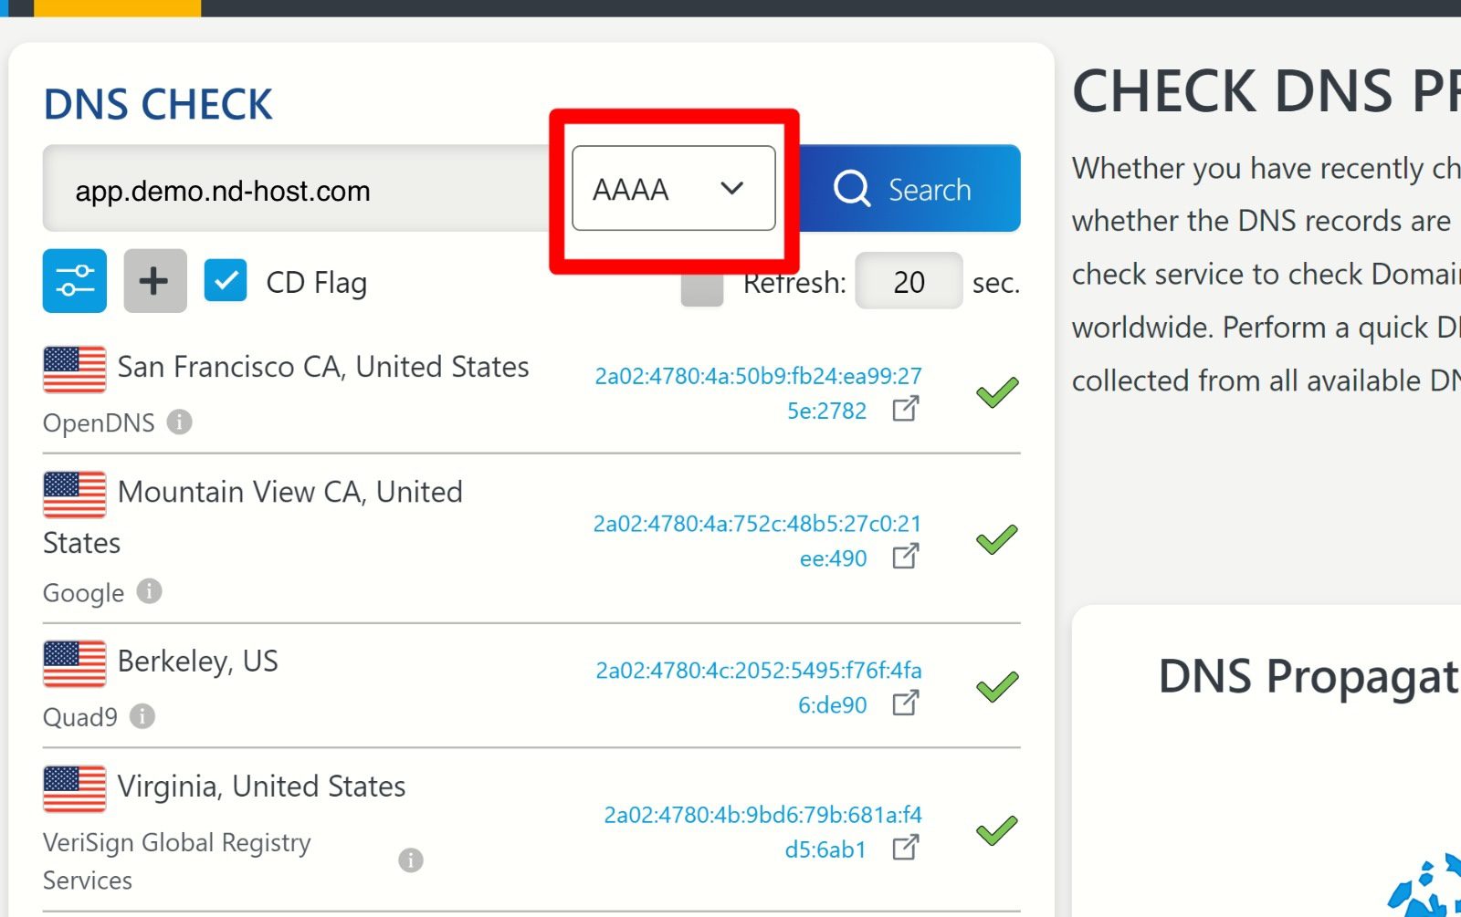Open external link for Berkeley result
Viewport: 1461px width, 917px height.
(x=905, y=703)
